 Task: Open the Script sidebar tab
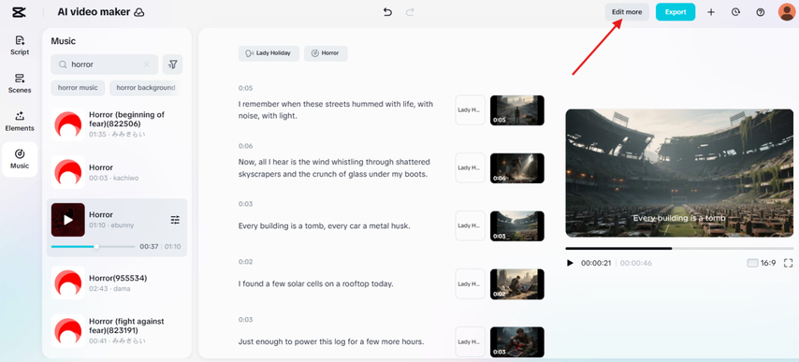click(20, 45)
